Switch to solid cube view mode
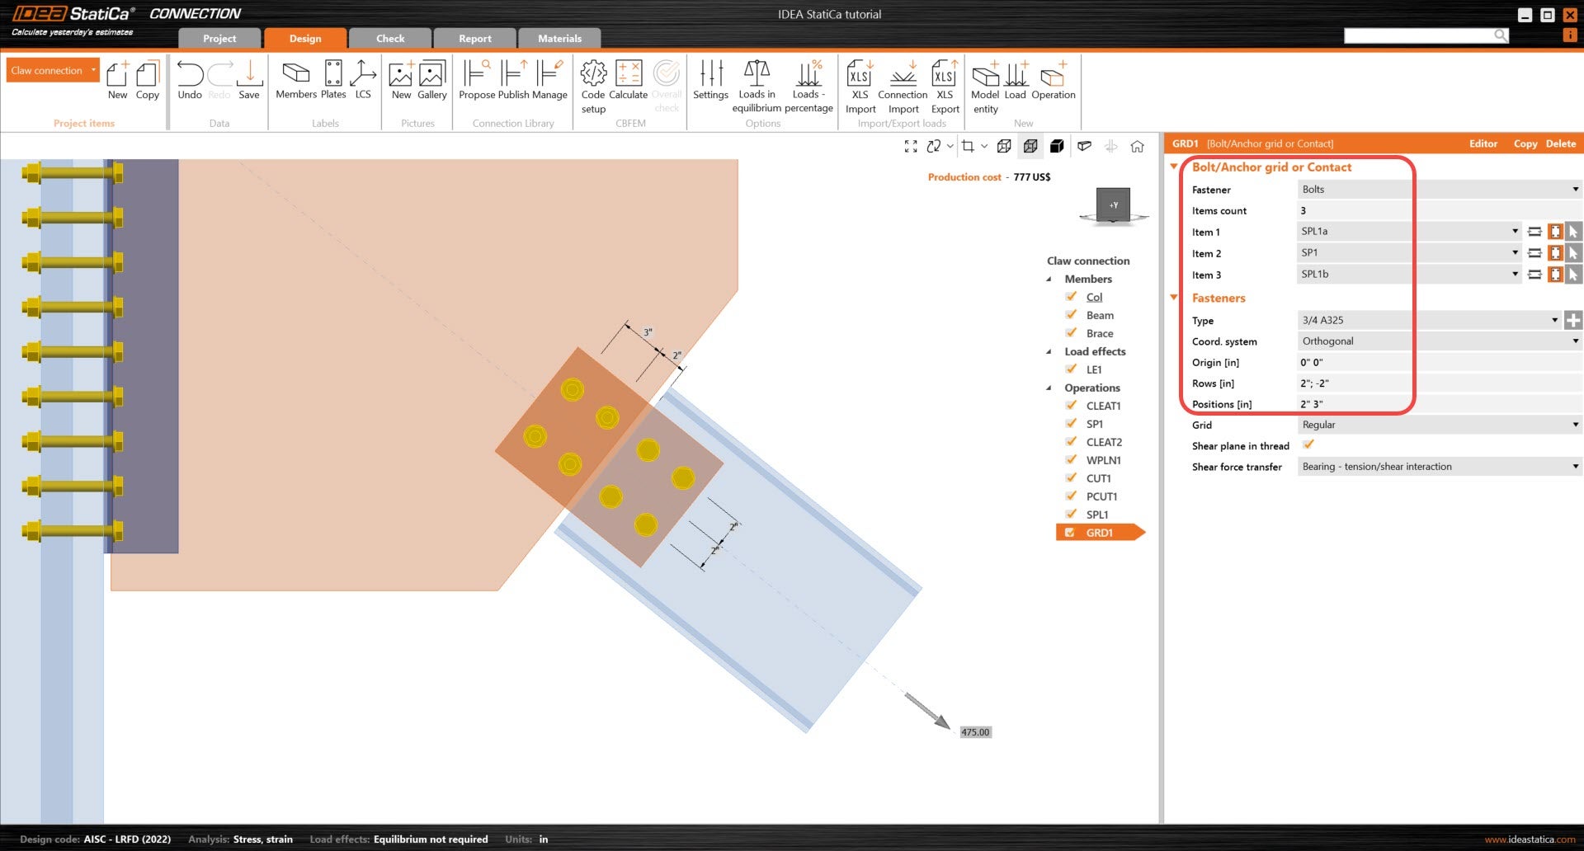 click(x=1057, y=147)
